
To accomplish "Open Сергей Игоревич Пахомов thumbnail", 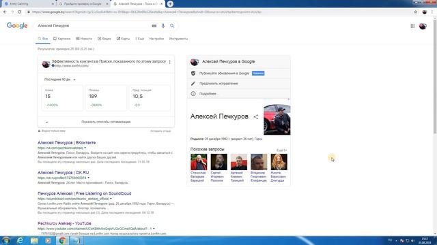I will [218, 162].
